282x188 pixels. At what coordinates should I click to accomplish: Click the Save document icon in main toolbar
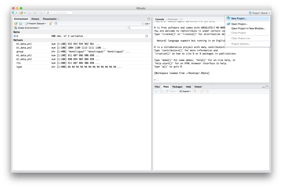(x=30, y=13)
